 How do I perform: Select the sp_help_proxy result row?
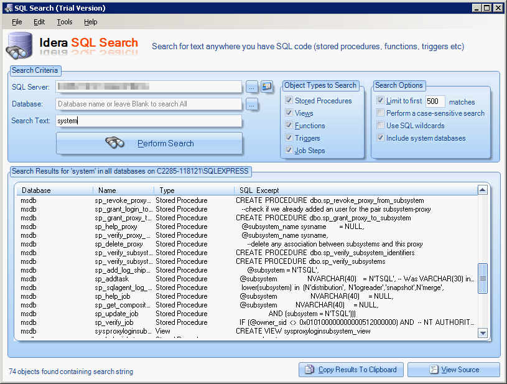[248, 227]
